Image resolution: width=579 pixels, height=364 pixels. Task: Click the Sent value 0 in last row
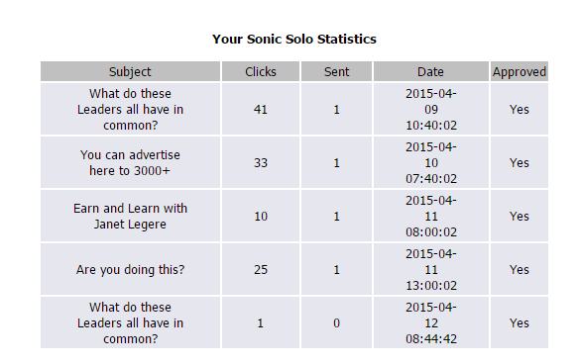[x=336, y=323]
